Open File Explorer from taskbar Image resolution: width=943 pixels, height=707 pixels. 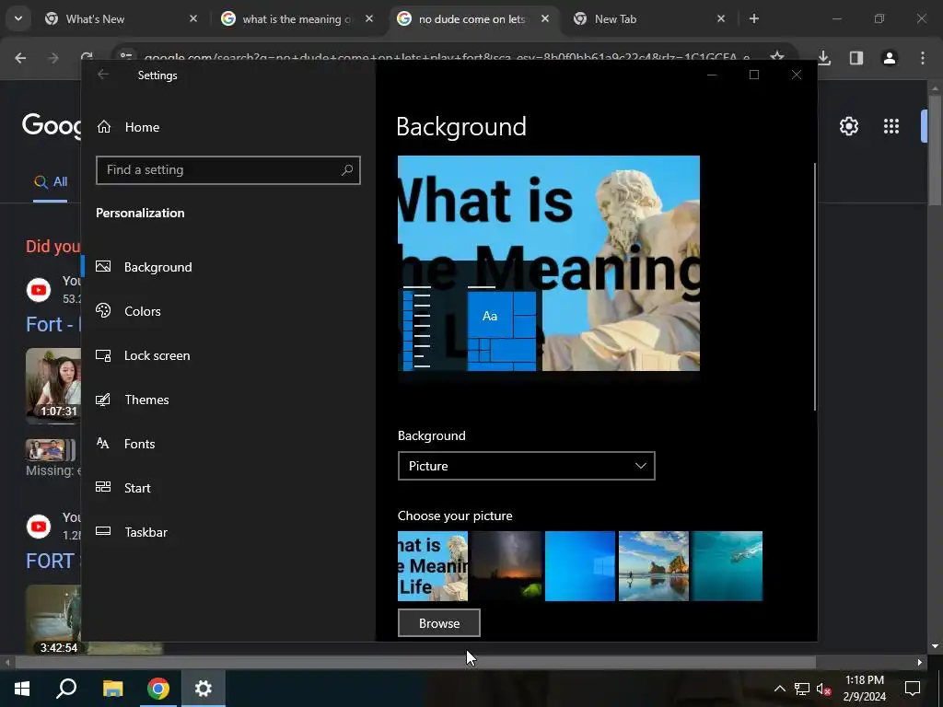point(112,689)
